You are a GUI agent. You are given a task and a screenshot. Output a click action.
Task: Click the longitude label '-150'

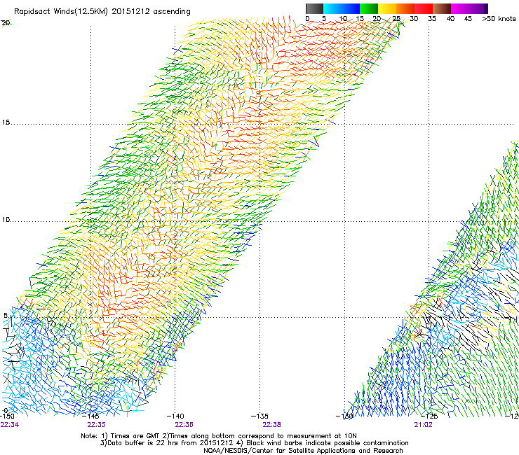click(7, 416)
